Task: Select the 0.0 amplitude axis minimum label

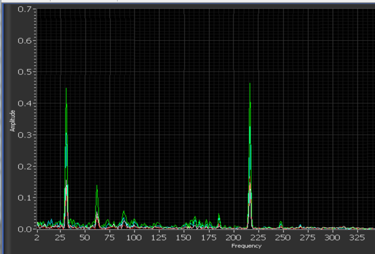Action: coord(24,230)
